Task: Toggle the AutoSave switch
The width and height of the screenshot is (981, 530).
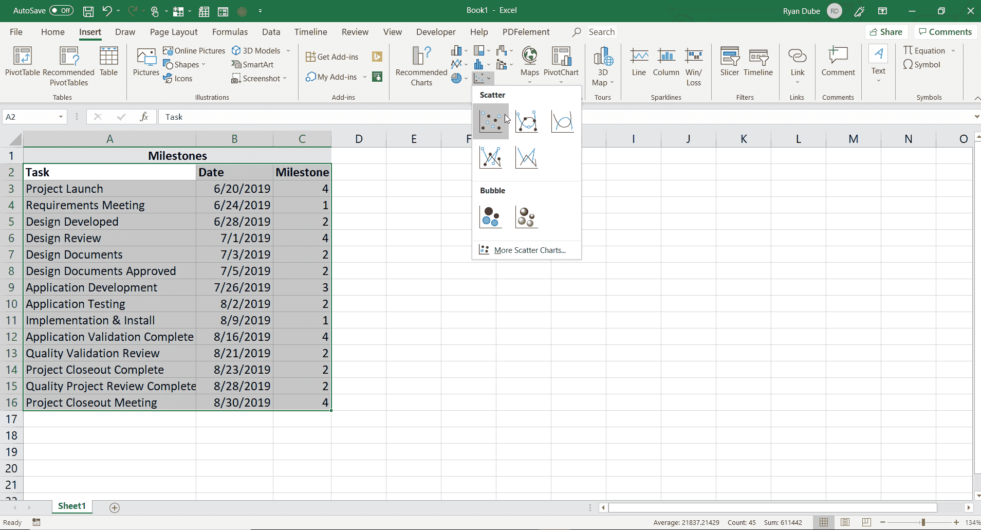Action: point(61,11)
